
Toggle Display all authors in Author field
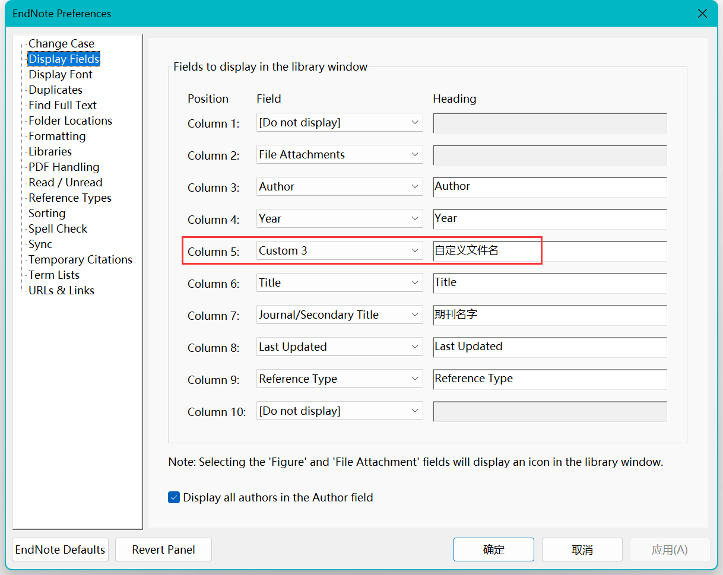point(174,498)
